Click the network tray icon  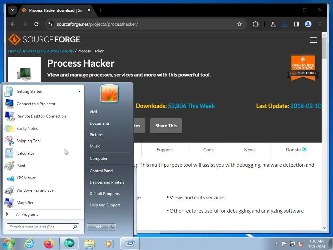[292, 244]
